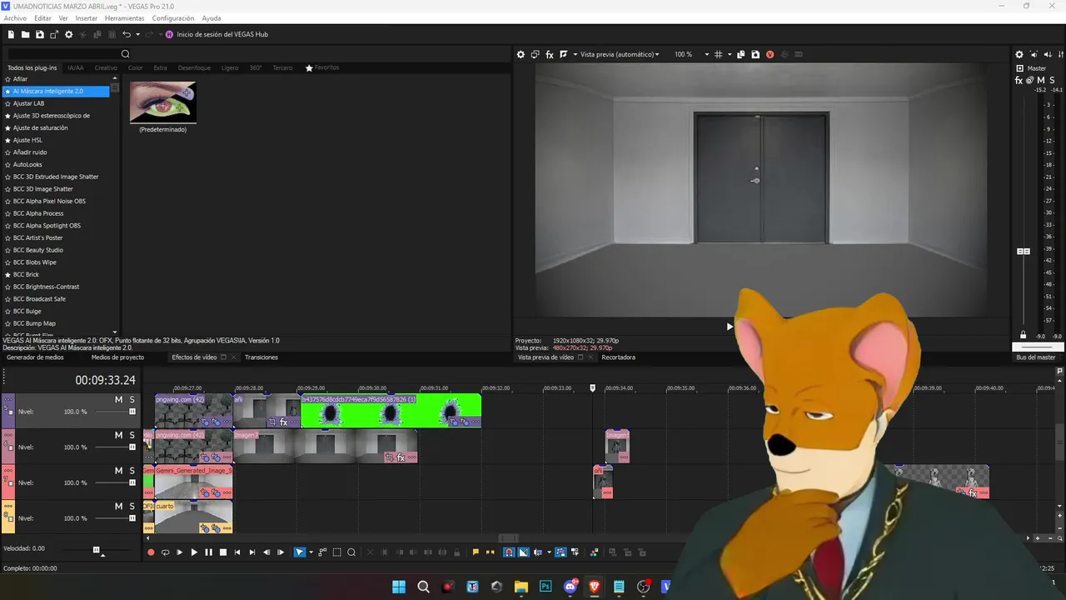Screen dimensions: 1066x600
Task: Toggle favorite star for Afilar
Action: coord(7,79)
